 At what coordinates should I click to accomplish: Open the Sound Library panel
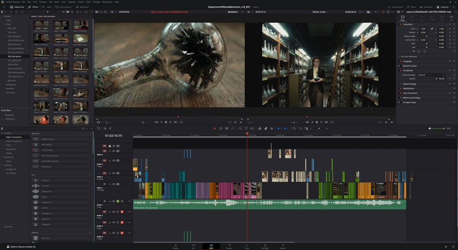(63, 7)
